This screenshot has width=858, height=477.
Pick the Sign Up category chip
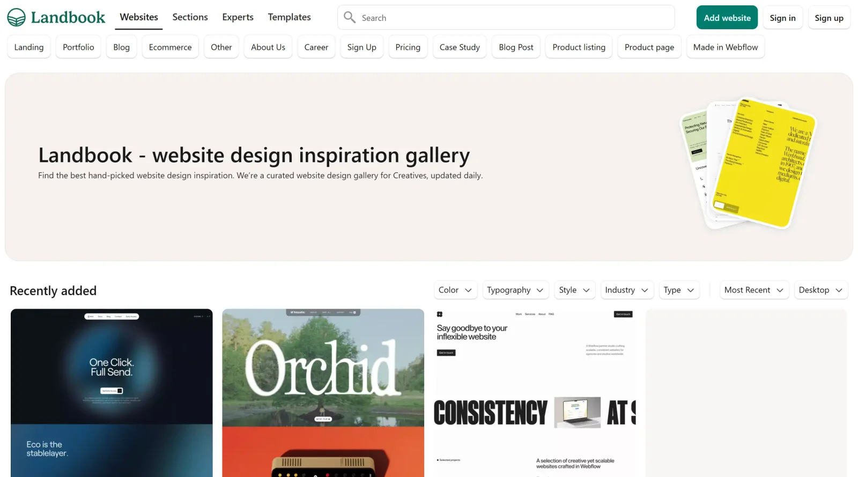coord(361,47)
